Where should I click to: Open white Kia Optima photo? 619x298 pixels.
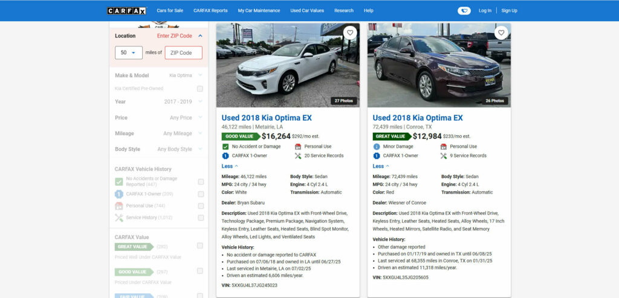[288, 65]
